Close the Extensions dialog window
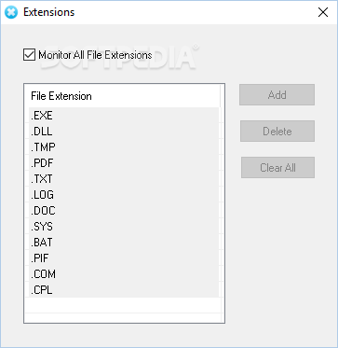 [x=323, y=12]
